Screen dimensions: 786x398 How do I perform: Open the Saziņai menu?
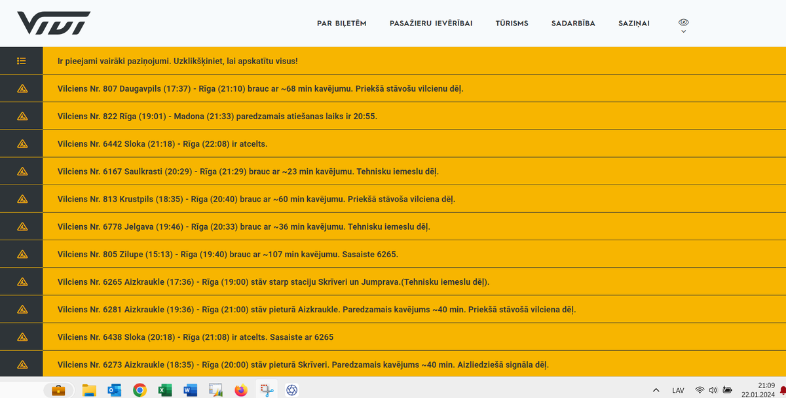pos(634,24)
